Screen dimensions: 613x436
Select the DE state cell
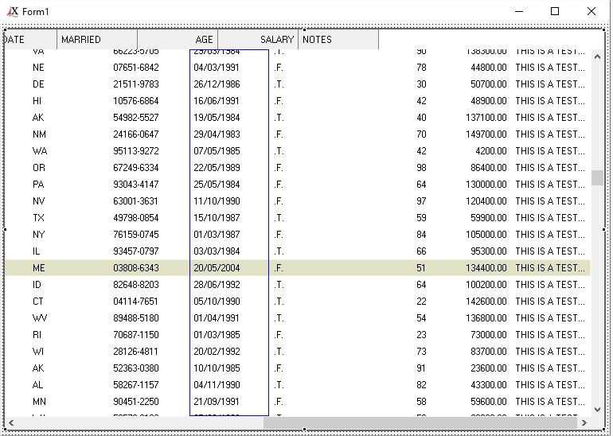(38, 84)
